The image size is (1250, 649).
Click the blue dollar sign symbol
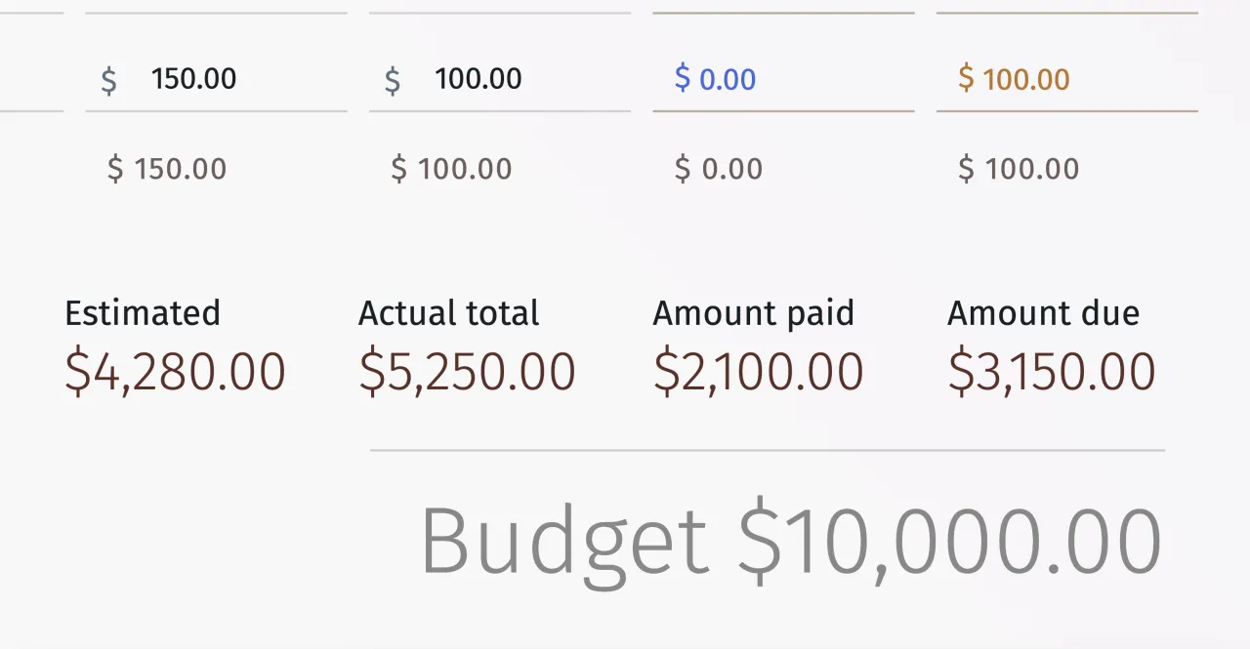(x=683, y=78)
